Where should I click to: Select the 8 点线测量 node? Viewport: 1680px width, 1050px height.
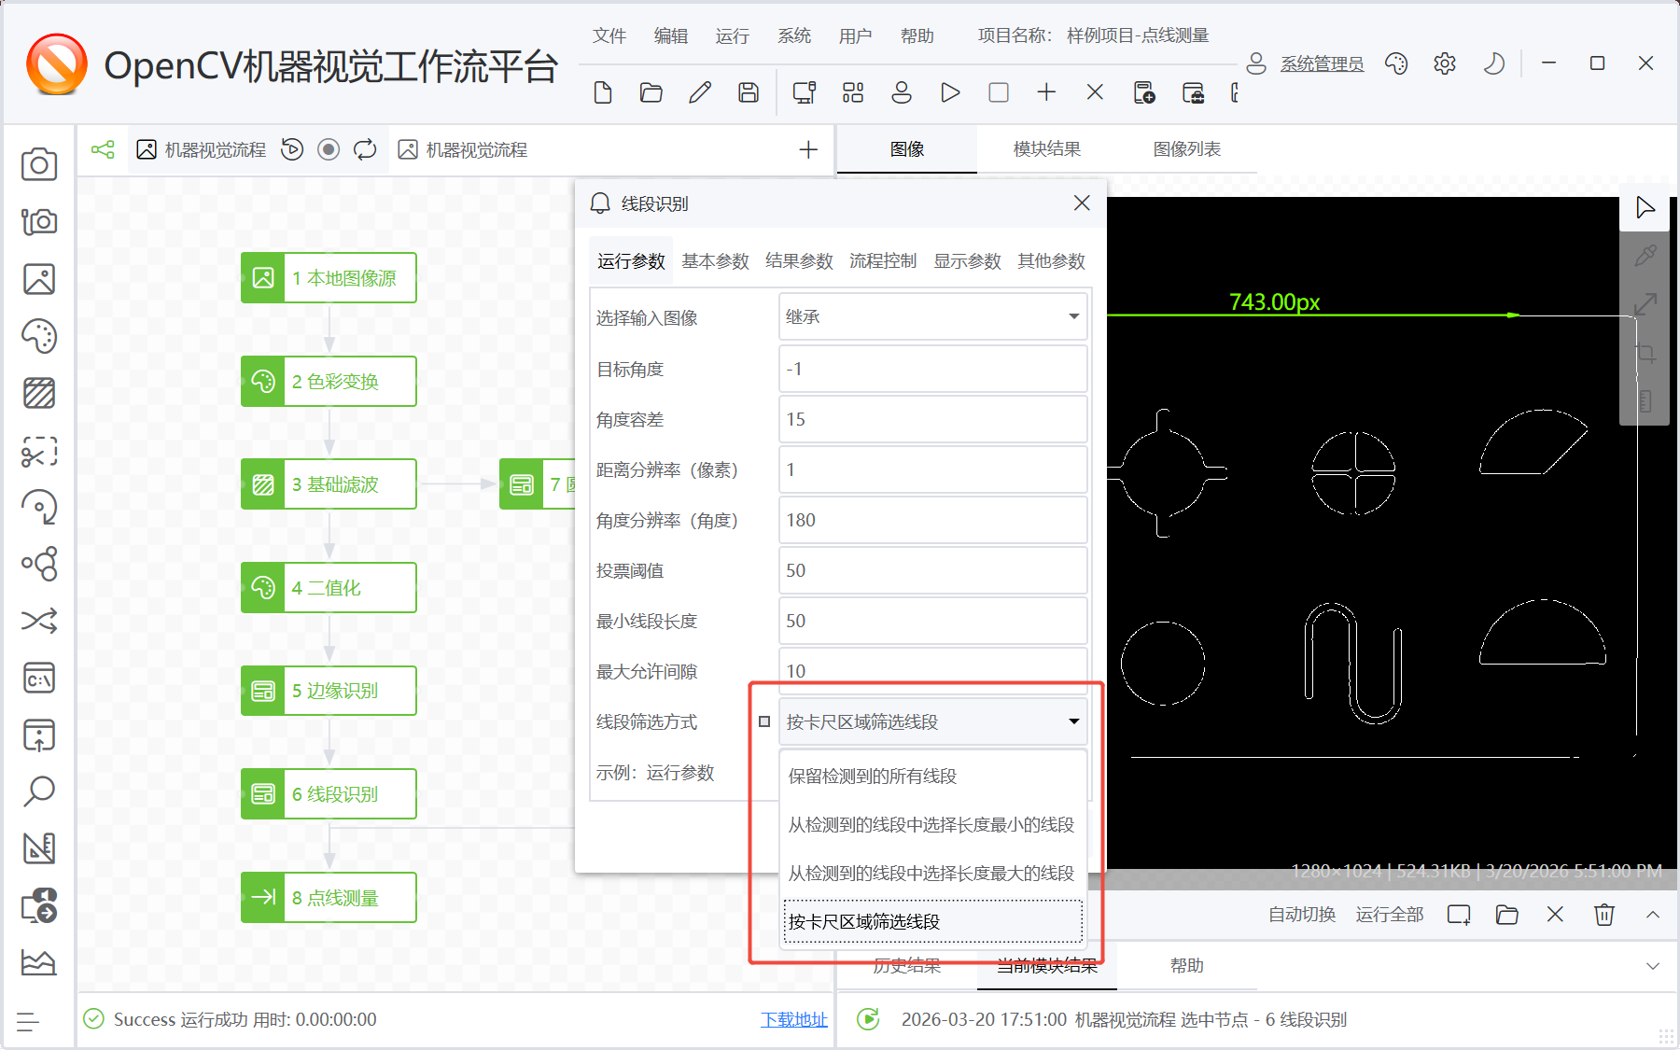pos(329,898)
